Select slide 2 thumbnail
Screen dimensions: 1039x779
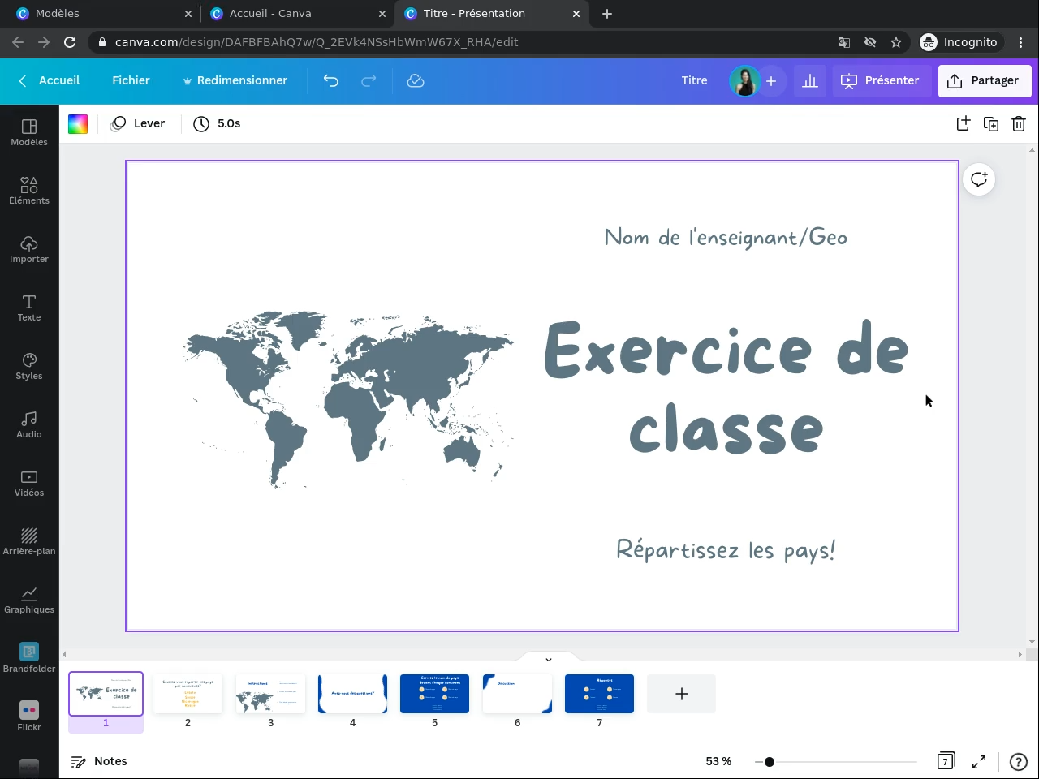(188, 694)
